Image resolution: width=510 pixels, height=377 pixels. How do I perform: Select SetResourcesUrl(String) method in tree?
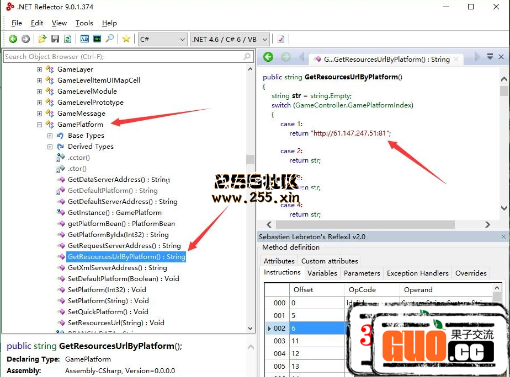[116, 323]
